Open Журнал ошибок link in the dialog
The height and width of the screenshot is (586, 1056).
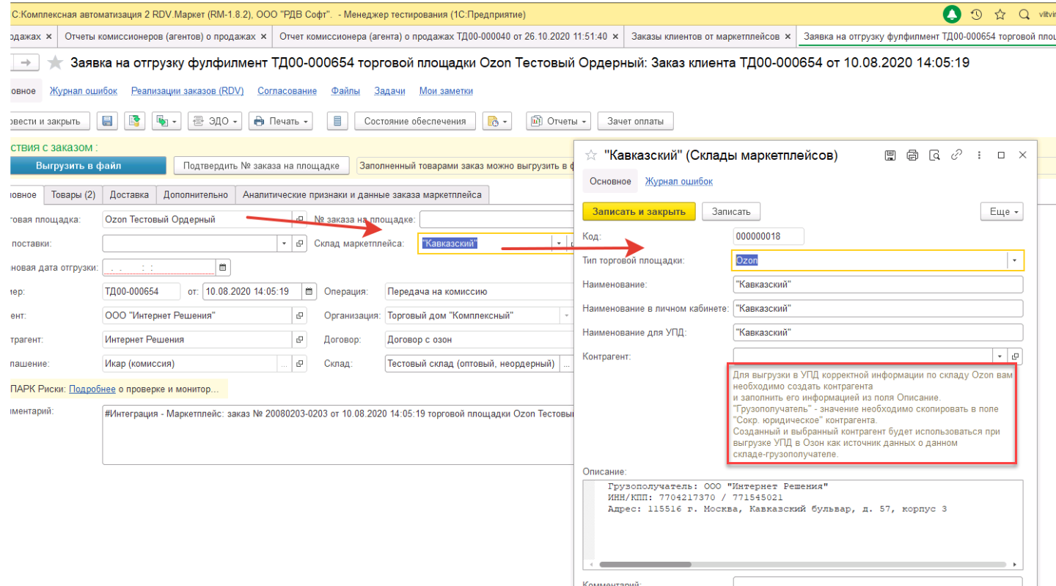click(x=678, y=181)
